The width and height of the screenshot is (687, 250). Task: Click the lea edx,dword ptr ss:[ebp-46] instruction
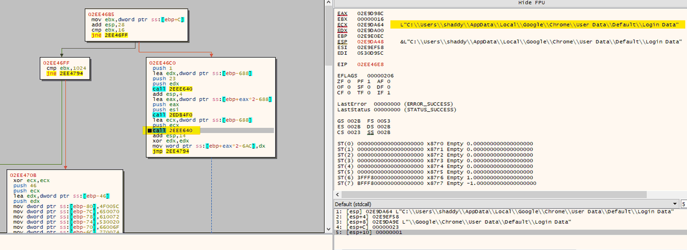pos(60,196)
